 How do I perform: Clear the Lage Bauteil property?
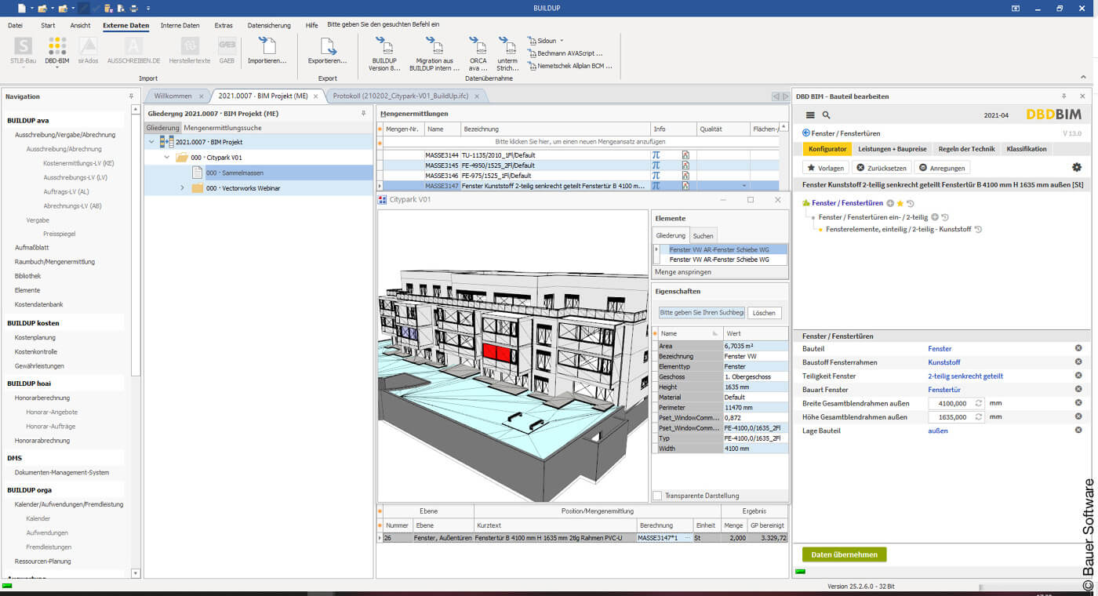click(x=1078, y=431)
